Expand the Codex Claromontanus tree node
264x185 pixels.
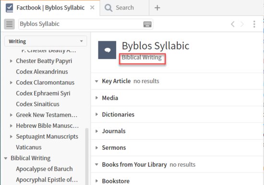(x=11, y=83)
